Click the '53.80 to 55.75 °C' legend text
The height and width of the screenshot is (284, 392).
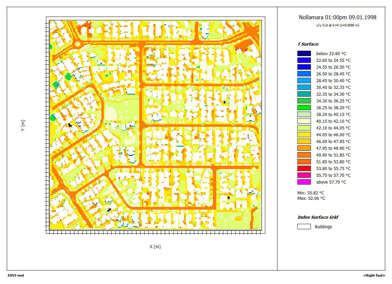(333, 168)
